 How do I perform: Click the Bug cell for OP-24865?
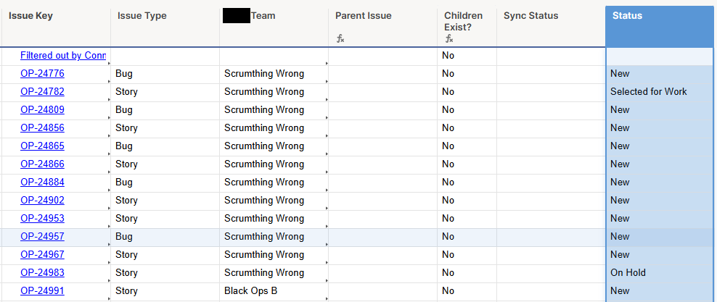(165, 146)
